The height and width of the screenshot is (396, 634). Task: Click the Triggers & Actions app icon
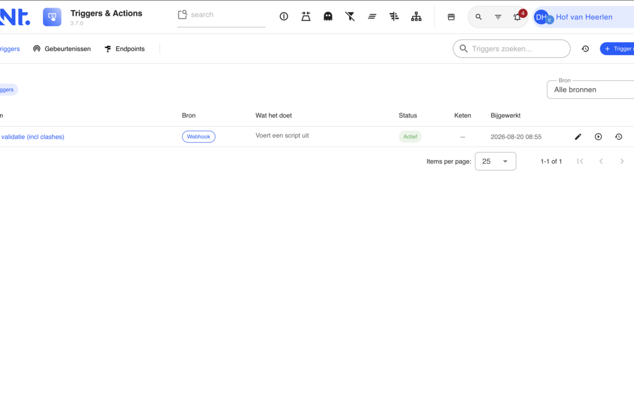[x=52, y=17]
